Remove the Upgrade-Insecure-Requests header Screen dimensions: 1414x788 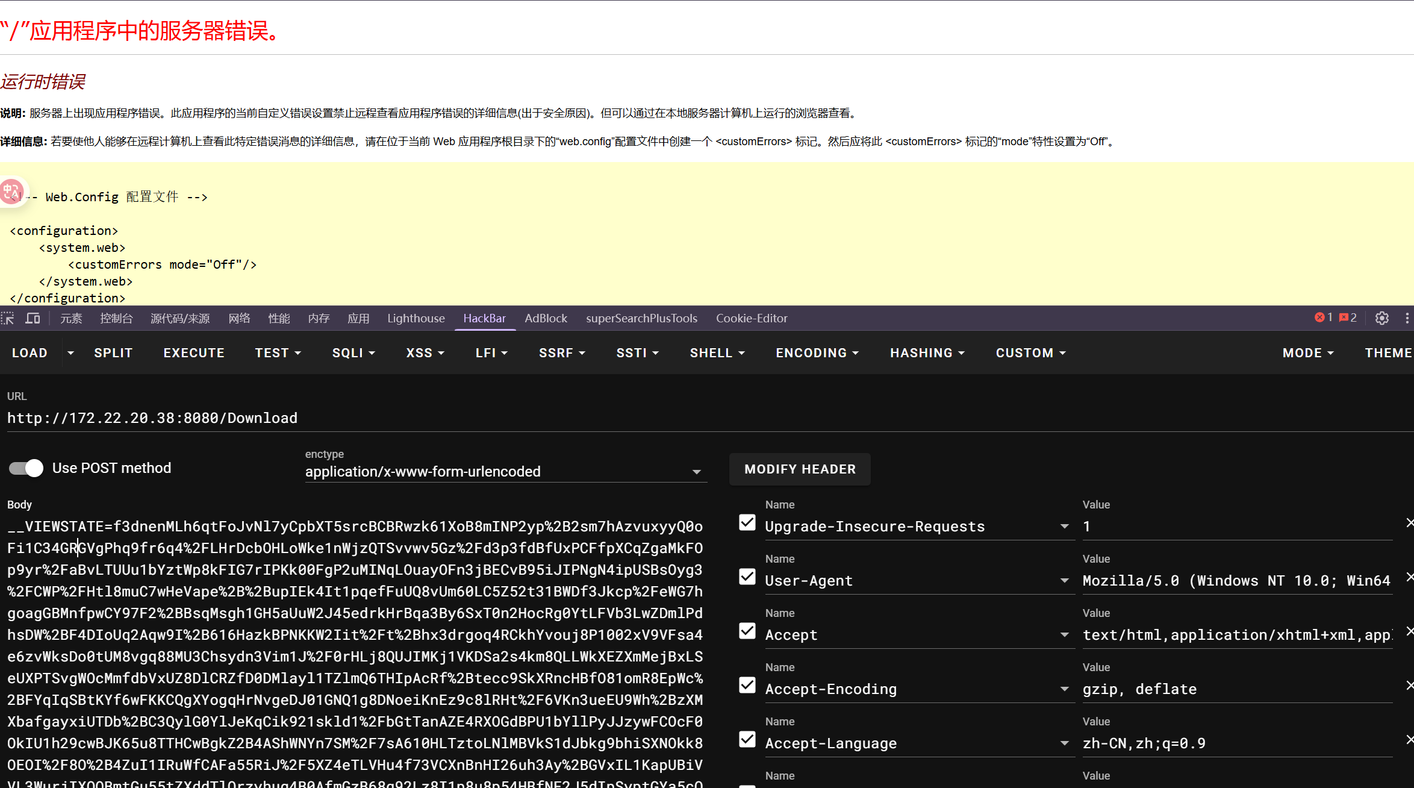pyautogui.click(x=1410, y=523)
